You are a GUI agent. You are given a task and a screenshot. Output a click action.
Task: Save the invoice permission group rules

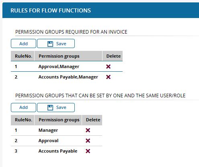tap(56, 44)
